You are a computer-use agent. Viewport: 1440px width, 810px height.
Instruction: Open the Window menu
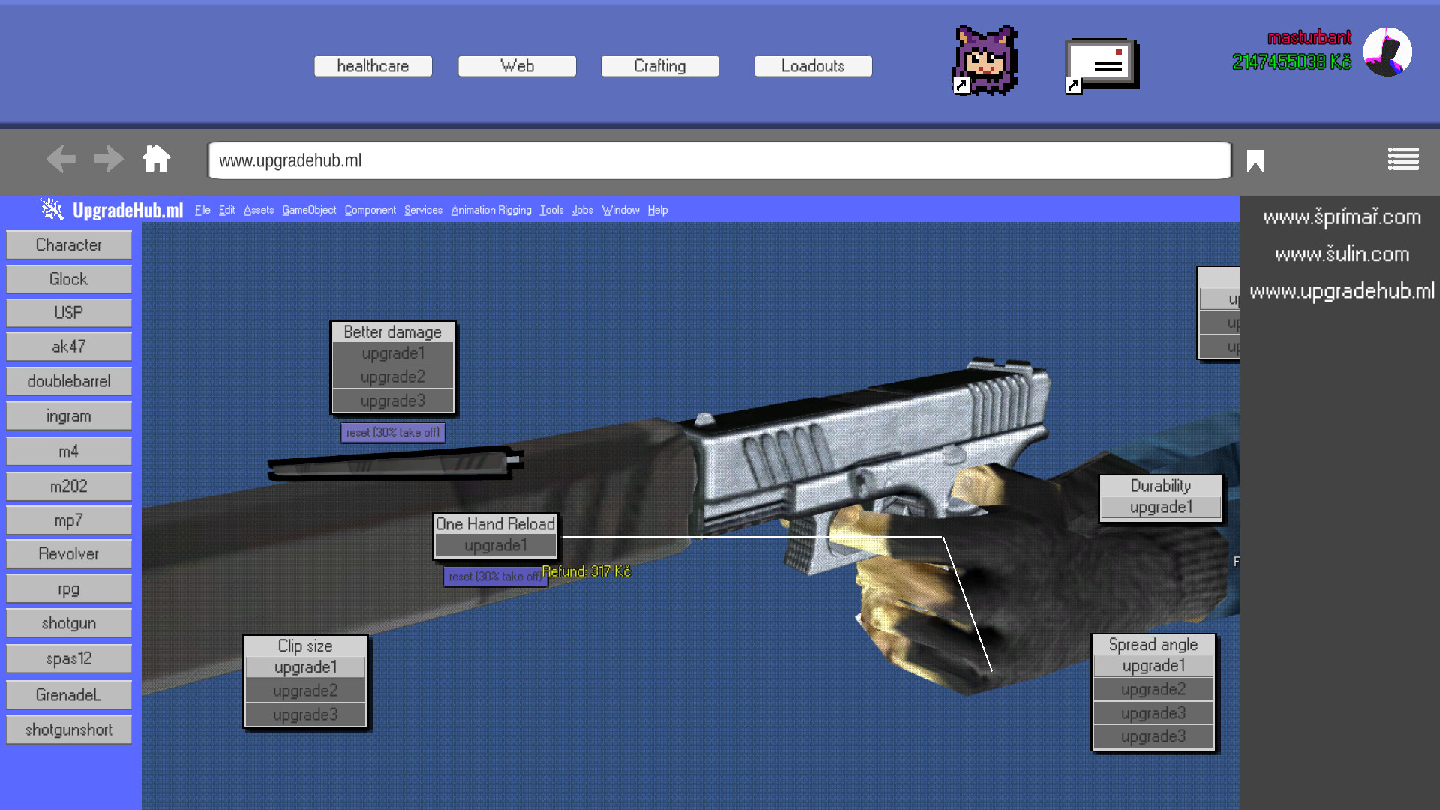pos(620,210)
